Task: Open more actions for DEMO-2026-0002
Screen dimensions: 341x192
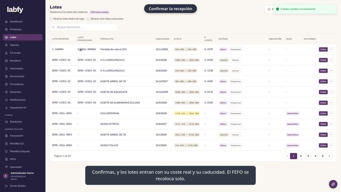Action: [331, 124]
